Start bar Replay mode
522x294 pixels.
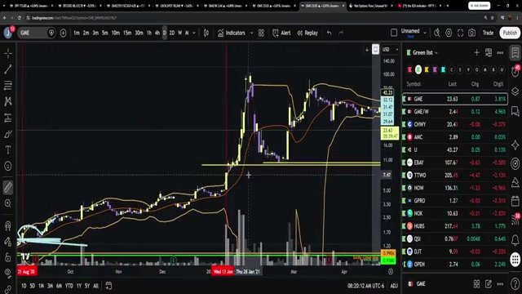click(307, 33)
